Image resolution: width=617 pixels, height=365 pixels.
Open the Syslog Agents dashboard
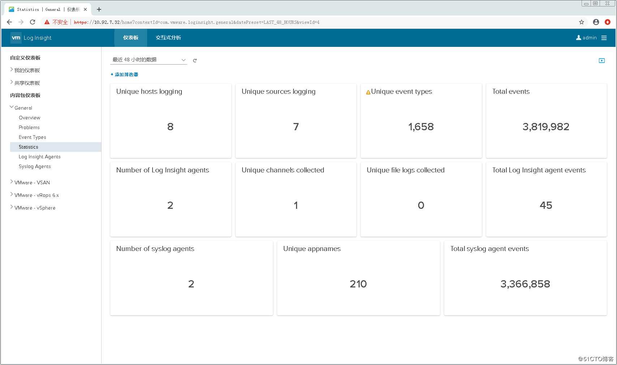[x=35, y=166]
